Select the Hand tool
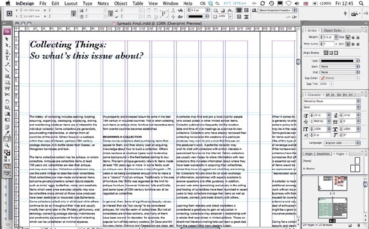This screenshot has height=229, width=369. pyautogui.click(x=7, y=139)
